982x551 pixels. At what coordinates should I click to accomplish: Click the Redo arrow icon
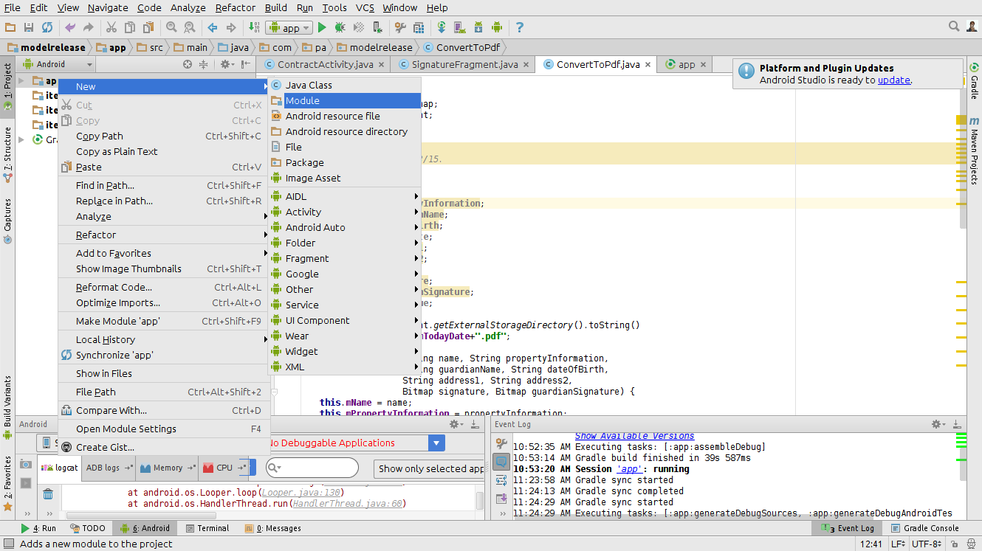[89, 27]
